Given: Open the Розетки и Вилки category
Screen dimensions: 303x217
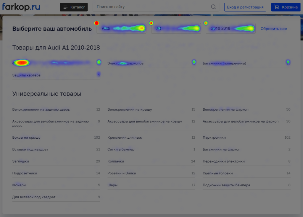Looking at the screenshot, I should point(122,173).
